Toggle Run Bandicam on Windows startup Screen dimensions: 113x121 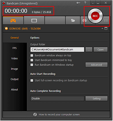click(x=32, y=65)
